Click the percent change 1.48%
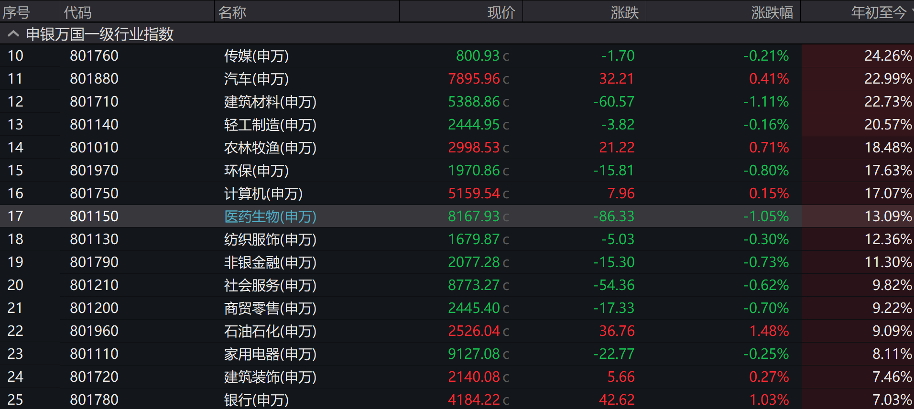This screenshot has height=409, width=914. tap(769, 331)
